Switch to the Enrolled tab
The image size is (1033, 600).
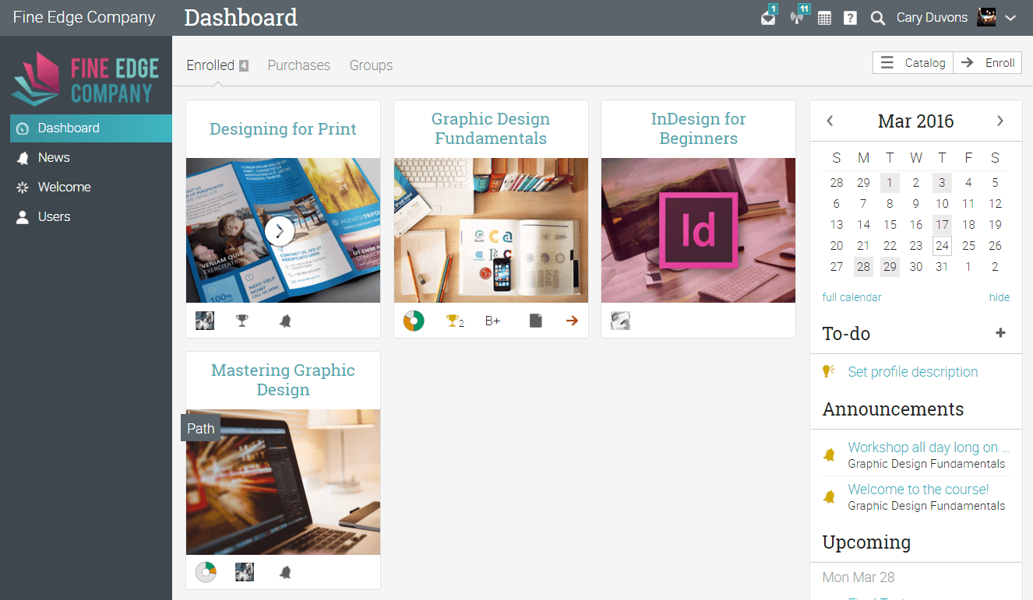coord(210,65)
